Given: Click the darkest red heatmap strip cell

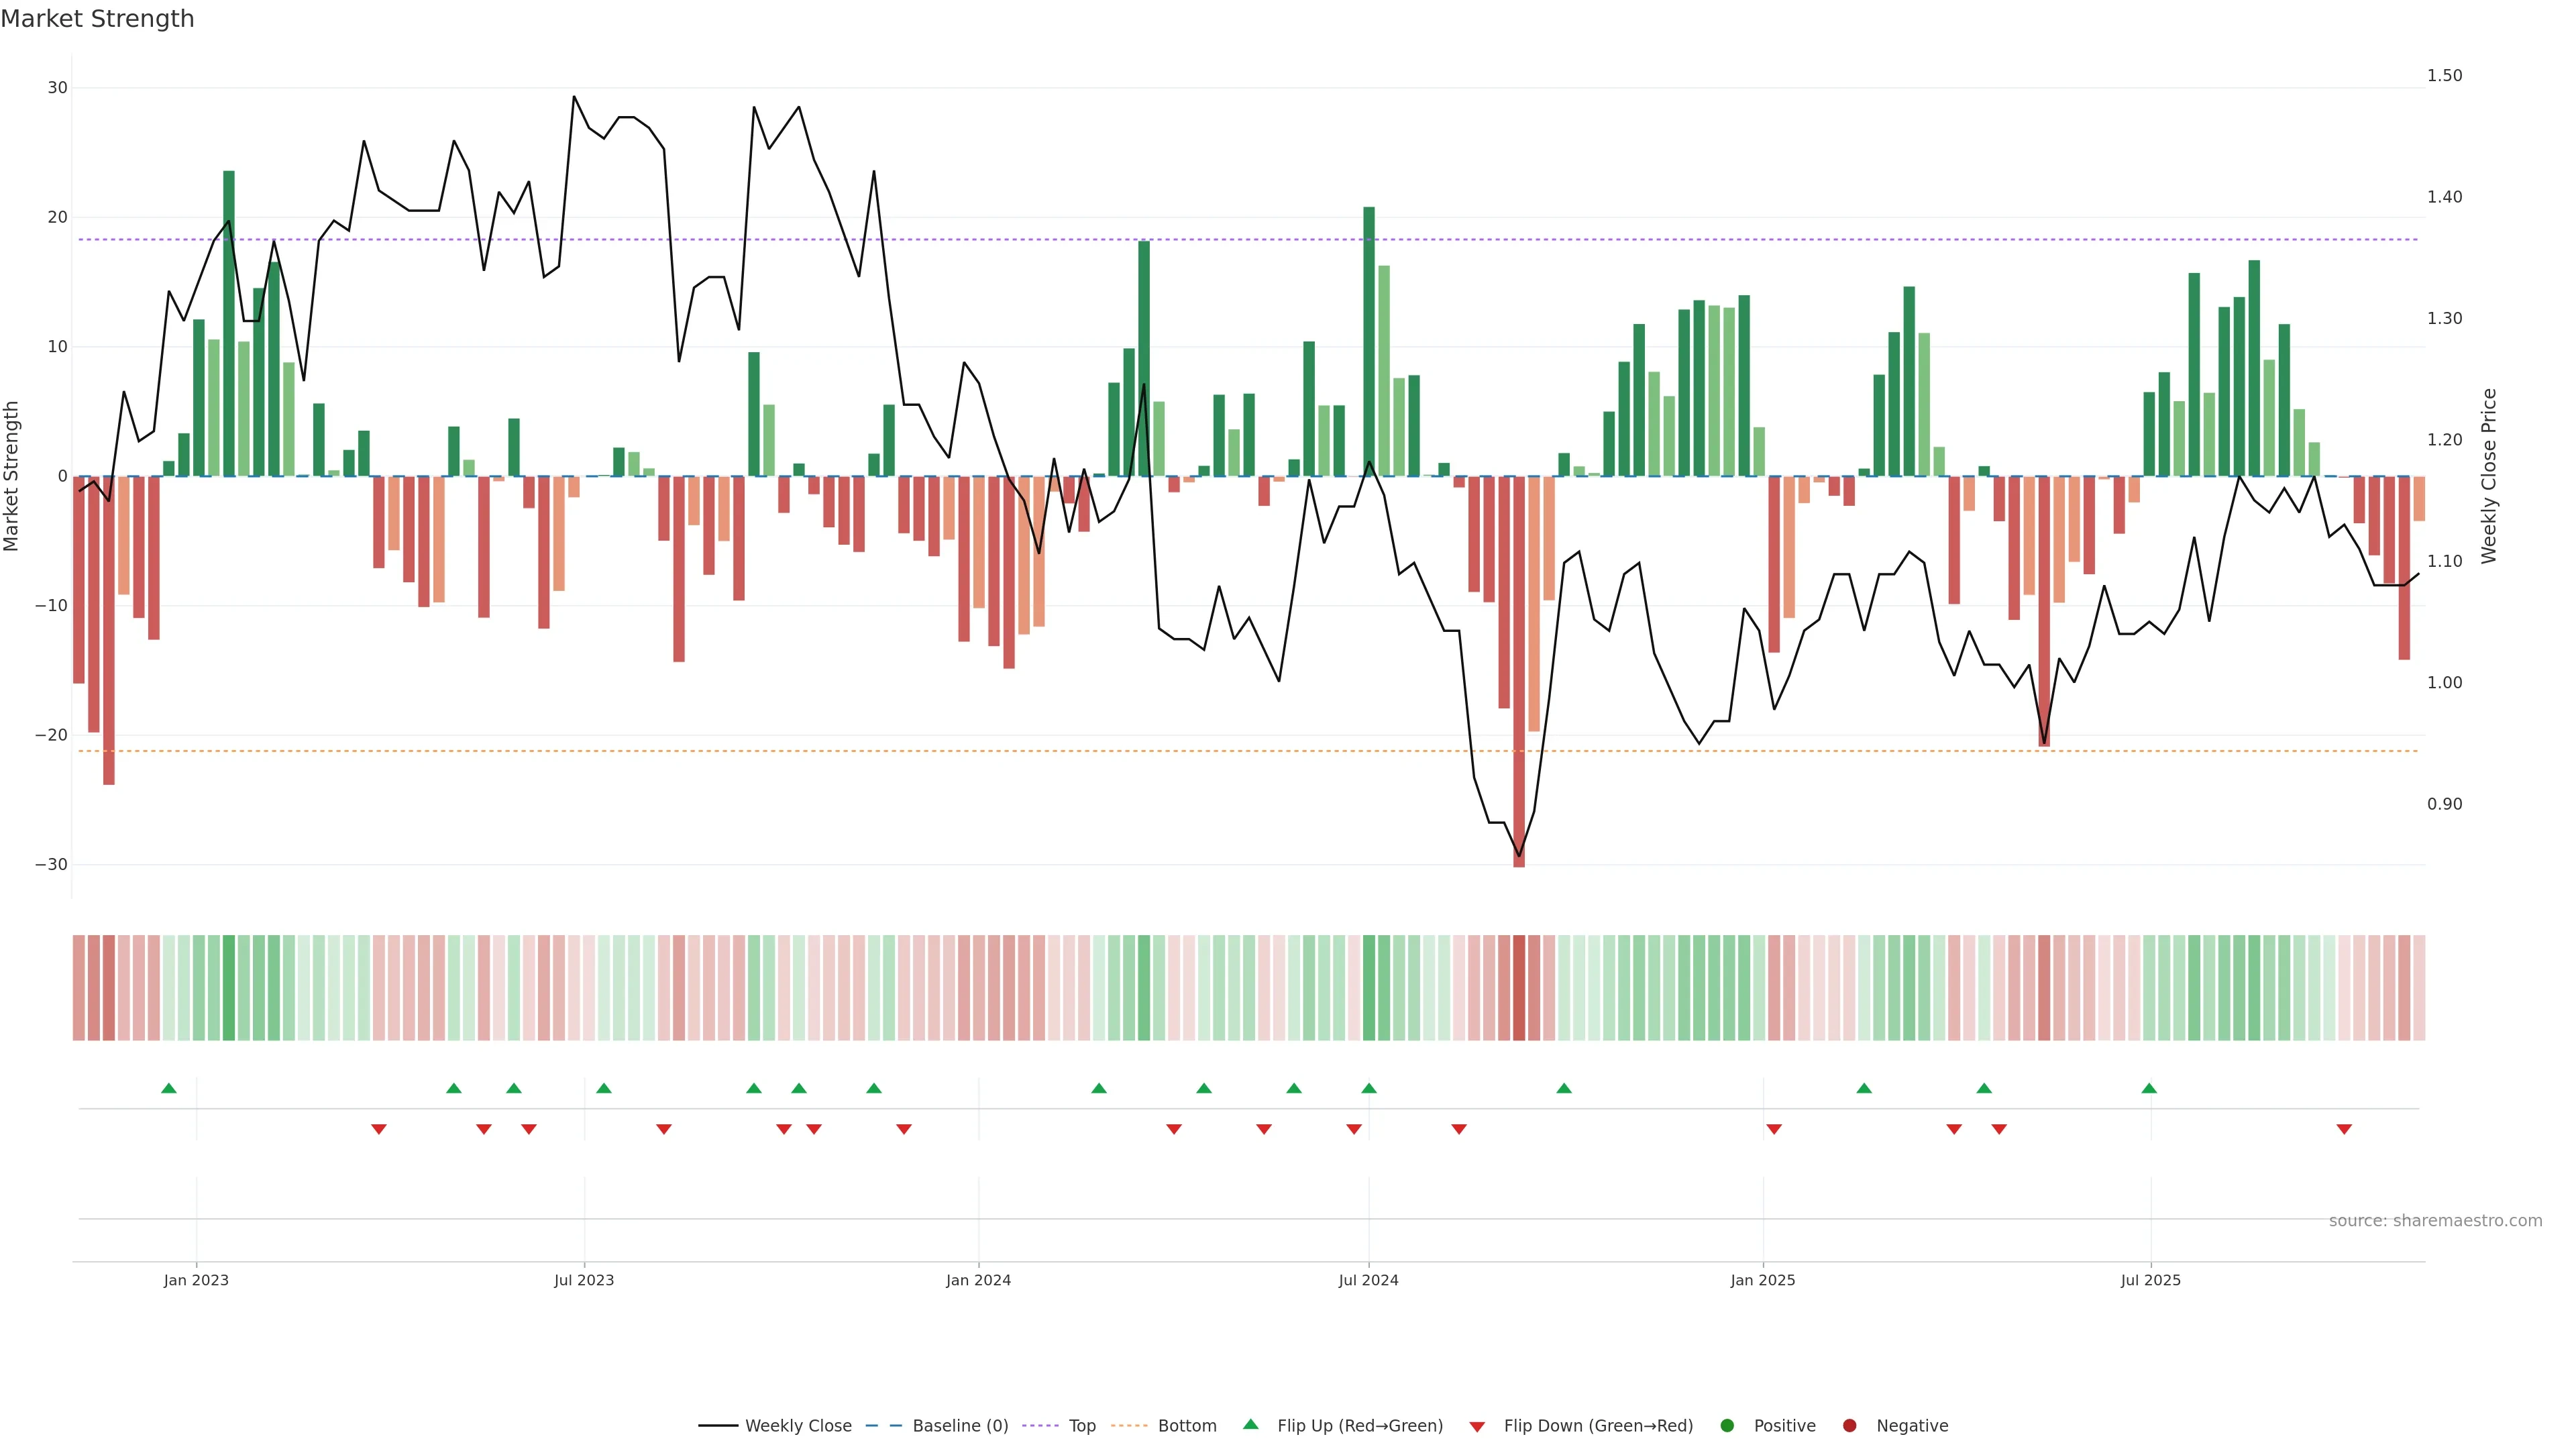Looking at the screenshot, I should point(1519,988).
